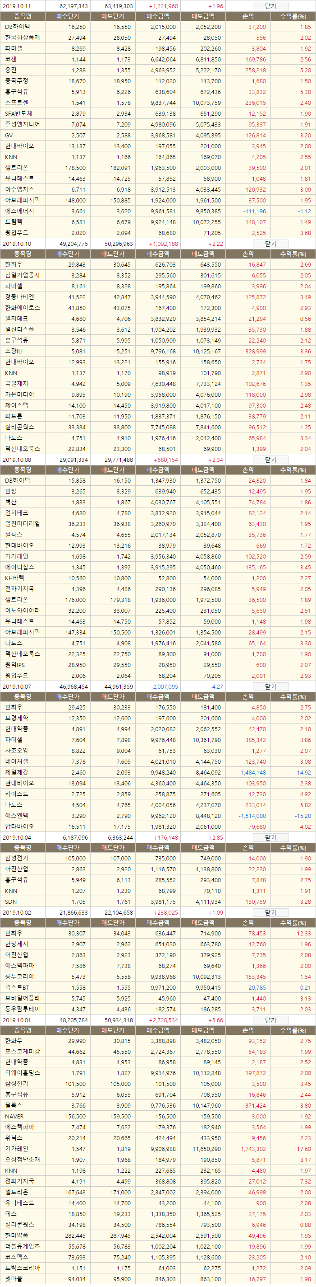Click the SFA반도체 stock name
The image size is (316, 1287).
18,113
